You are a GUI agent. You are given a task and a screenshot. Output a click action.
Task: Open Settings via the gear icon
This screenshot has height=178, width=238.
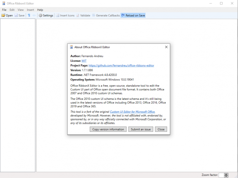[41, 15]
